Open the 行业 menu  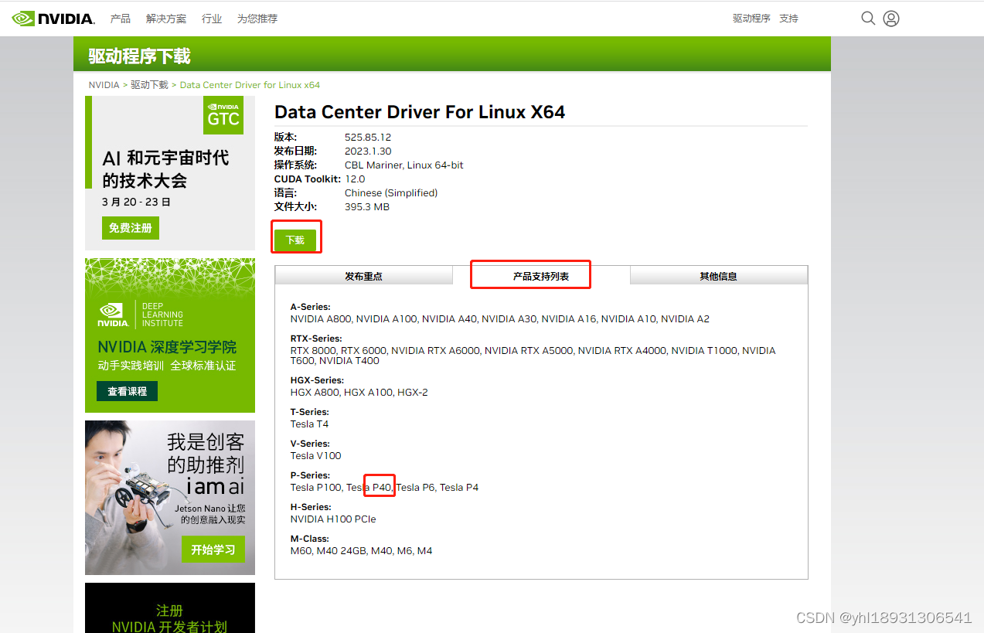(x=211, y=18)
